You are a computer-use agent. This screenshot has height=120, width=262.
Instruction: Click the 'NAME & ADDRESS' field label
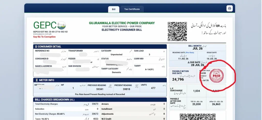pos(43,66)
